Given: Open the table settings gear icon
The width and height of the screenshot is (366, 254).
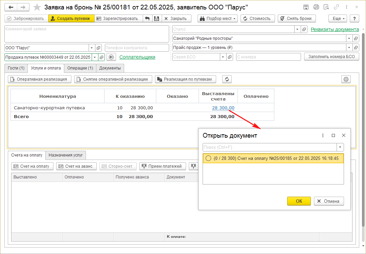Looking at the screenshot, I should tap(346, 79).
